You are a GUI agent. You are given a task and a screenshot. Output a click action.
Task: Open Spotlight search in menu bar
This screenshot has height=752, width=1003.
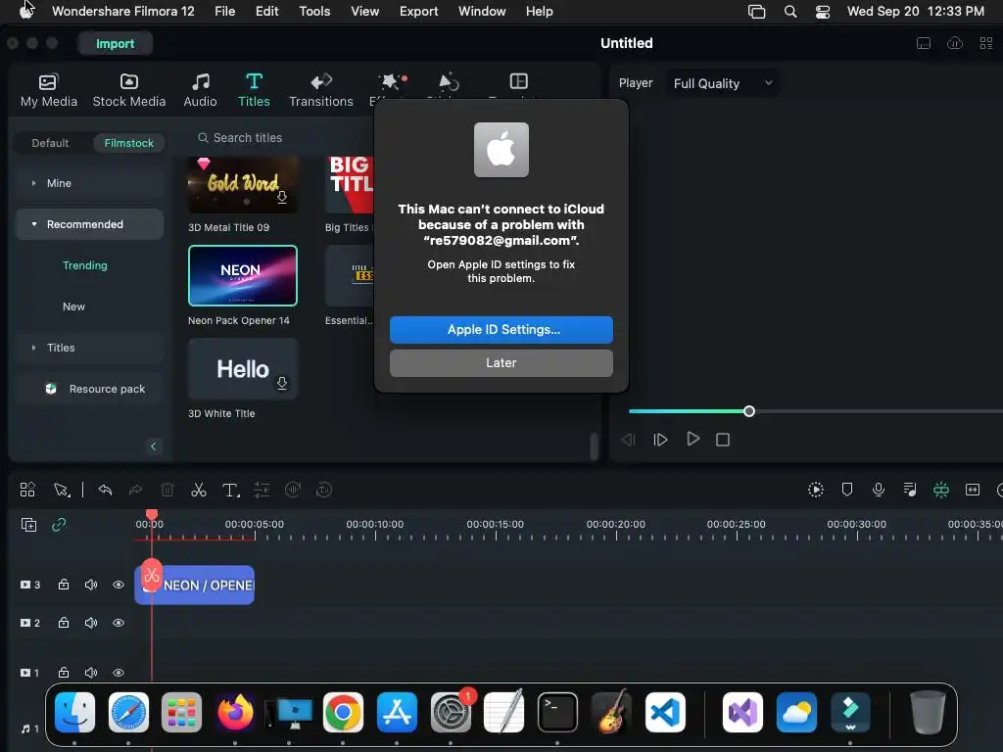pyautogui.click(x=790, y=12)
